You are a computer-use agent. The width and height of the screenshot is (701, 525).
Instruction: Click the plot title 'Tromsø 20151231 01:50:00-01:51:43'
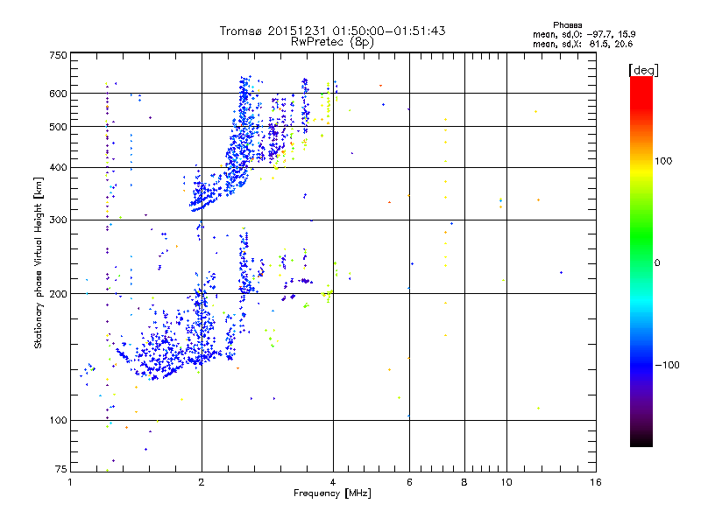[x=332, y=31]
